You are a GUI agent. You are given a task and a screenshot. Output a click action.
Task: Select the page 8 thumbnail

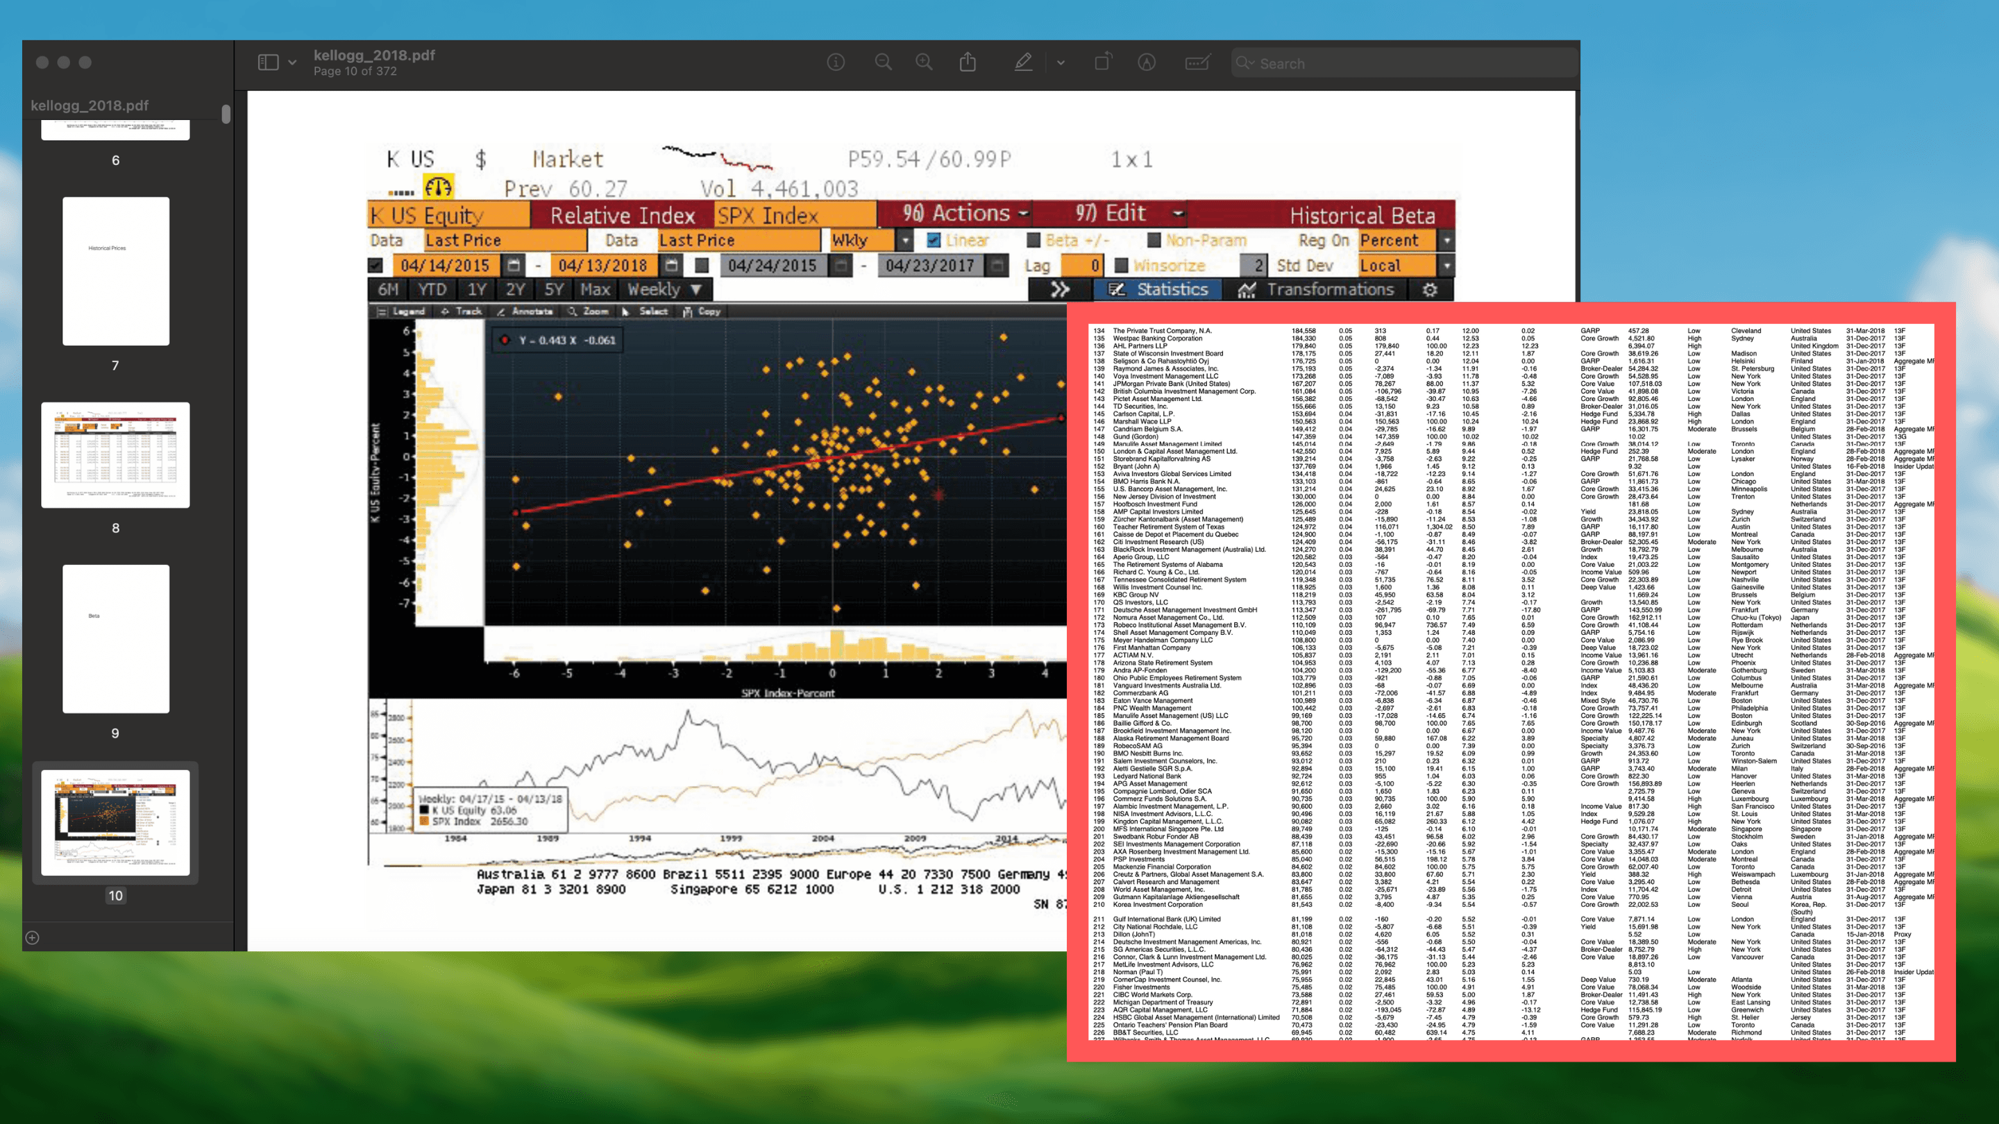point(116,455)
